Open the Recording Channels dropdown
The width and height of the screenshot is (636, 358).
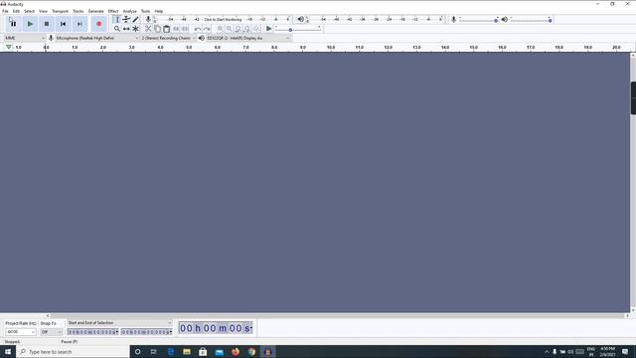tap(168, 38)
